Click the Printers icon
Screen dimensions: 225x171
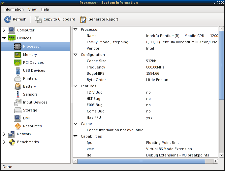click(x=17, y=78)
